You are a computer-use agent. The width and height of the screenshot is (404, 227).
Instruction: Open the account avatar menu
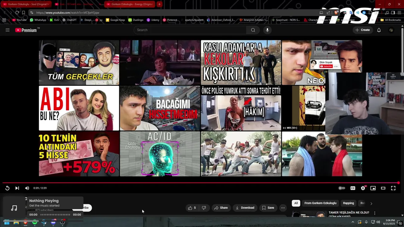pyautogui.click(x=391, y=30)
